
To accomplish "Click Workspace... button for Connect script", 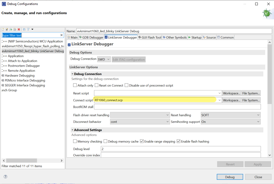I will pyautogui.click(x=231, y=100).
